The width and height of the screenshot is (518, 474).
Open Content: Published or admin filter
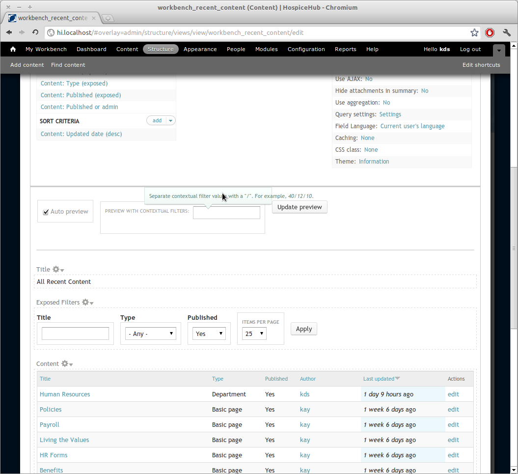click(79, 107)
